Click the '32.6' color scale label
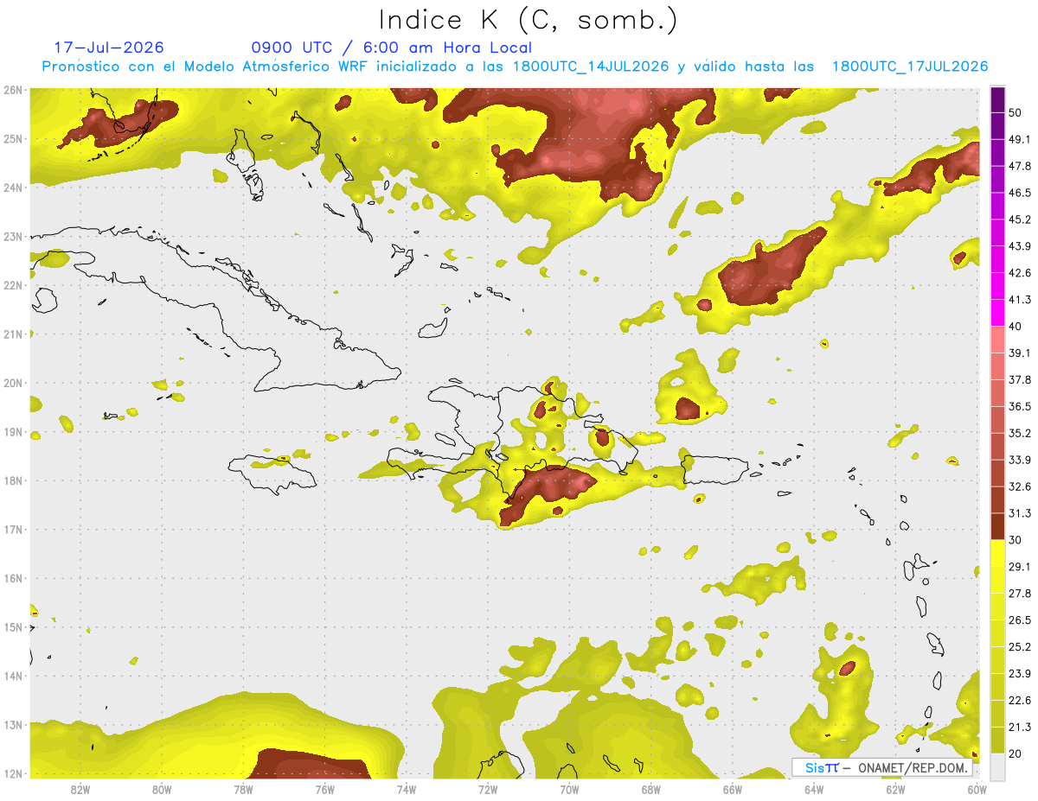This screenshot has width=1038, height=801. coord(1020,486)
